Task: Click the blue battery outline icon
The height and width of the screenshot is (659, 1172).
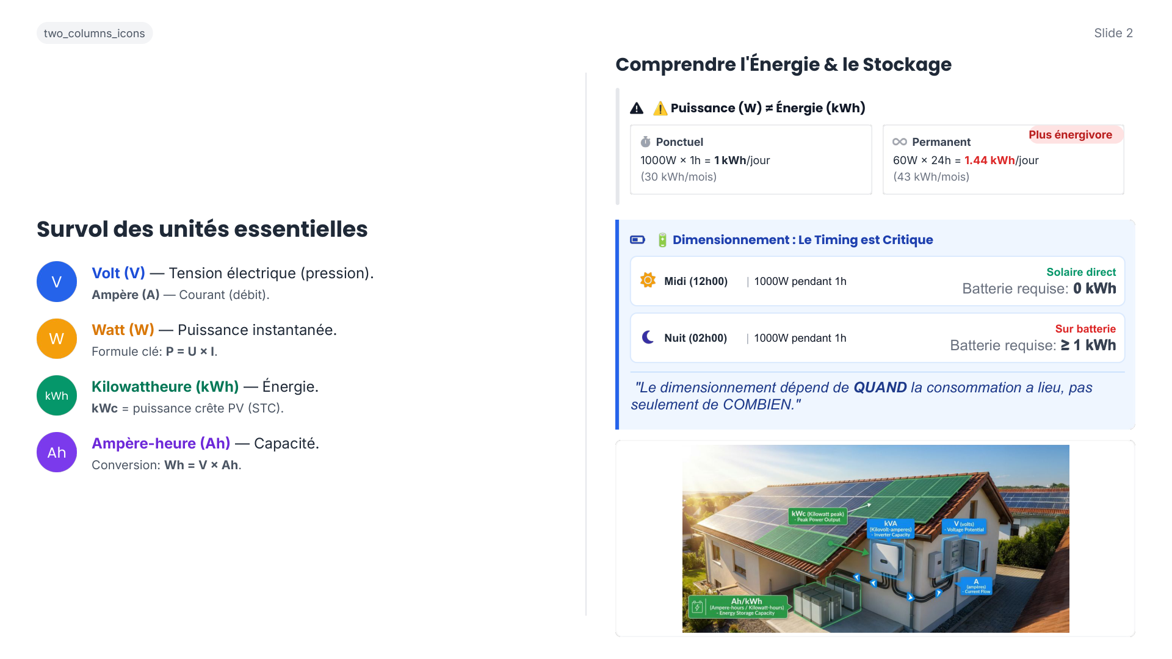Action: click(637, 240)
